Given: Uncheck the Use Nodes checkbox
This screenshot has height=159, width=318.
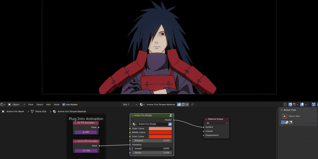Looking at the screenshot, I should (x=64, y=105).
